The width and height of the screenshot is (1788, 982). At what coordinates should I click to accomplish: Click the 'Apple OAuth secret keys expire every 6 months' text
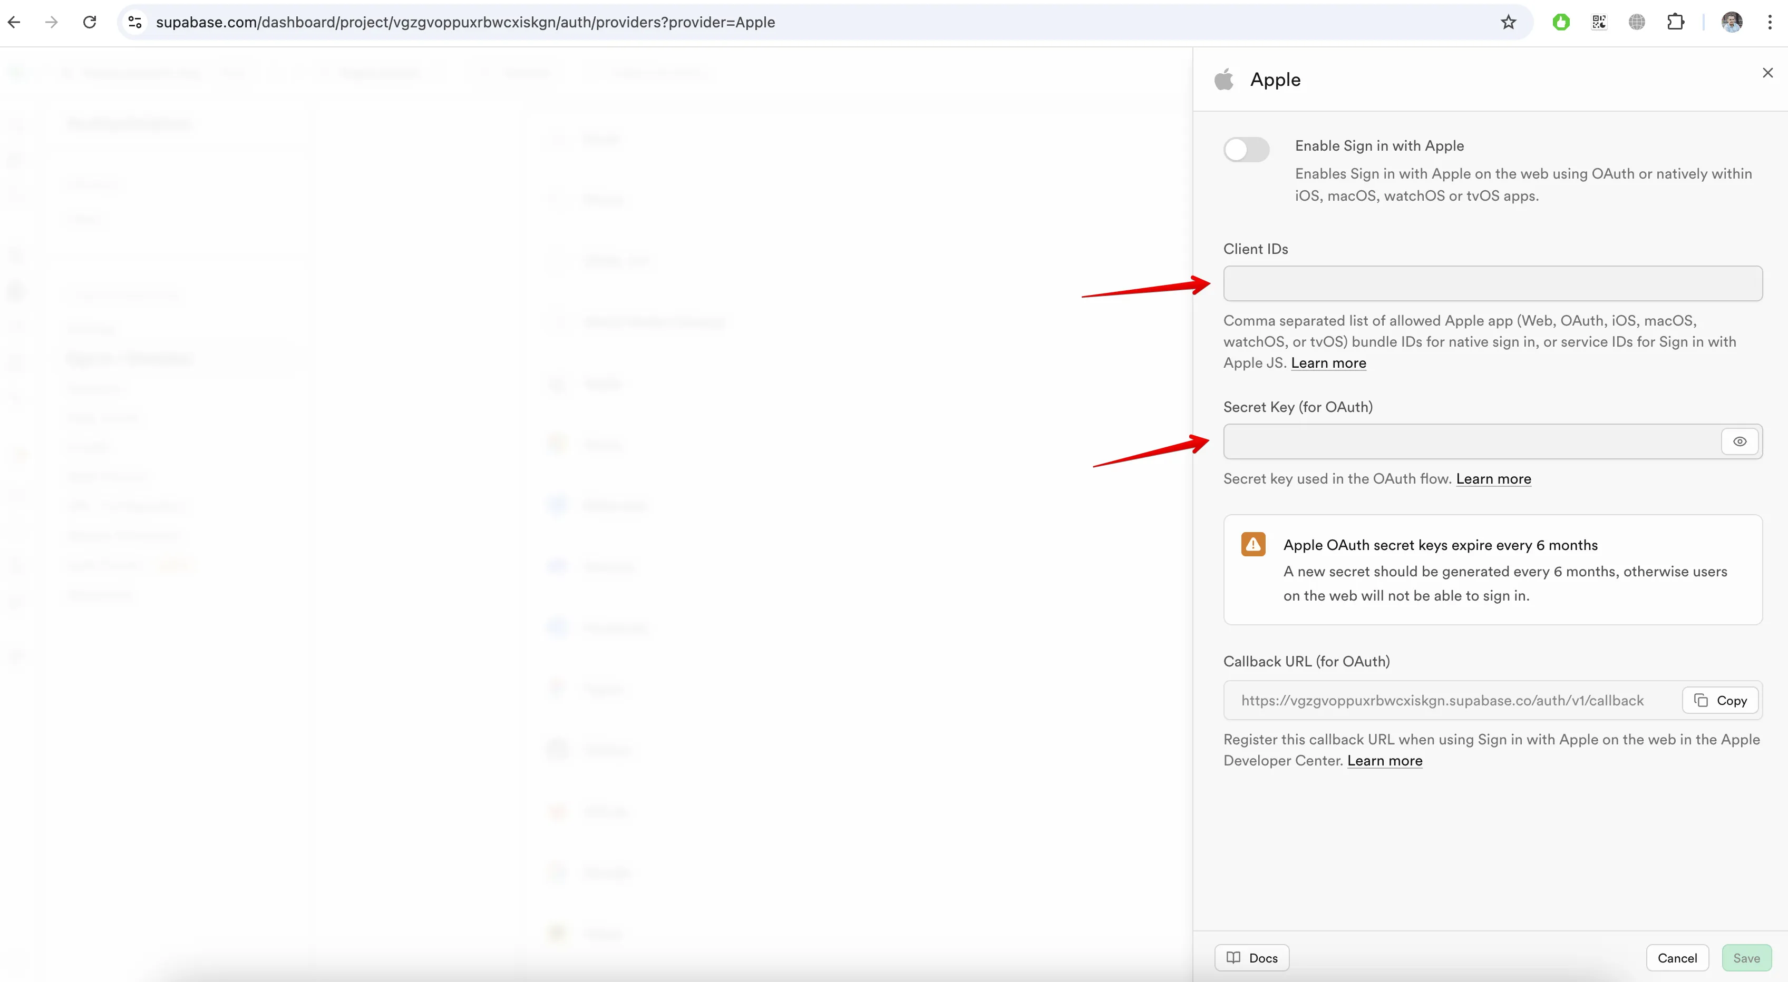[x=1440, y=545]
